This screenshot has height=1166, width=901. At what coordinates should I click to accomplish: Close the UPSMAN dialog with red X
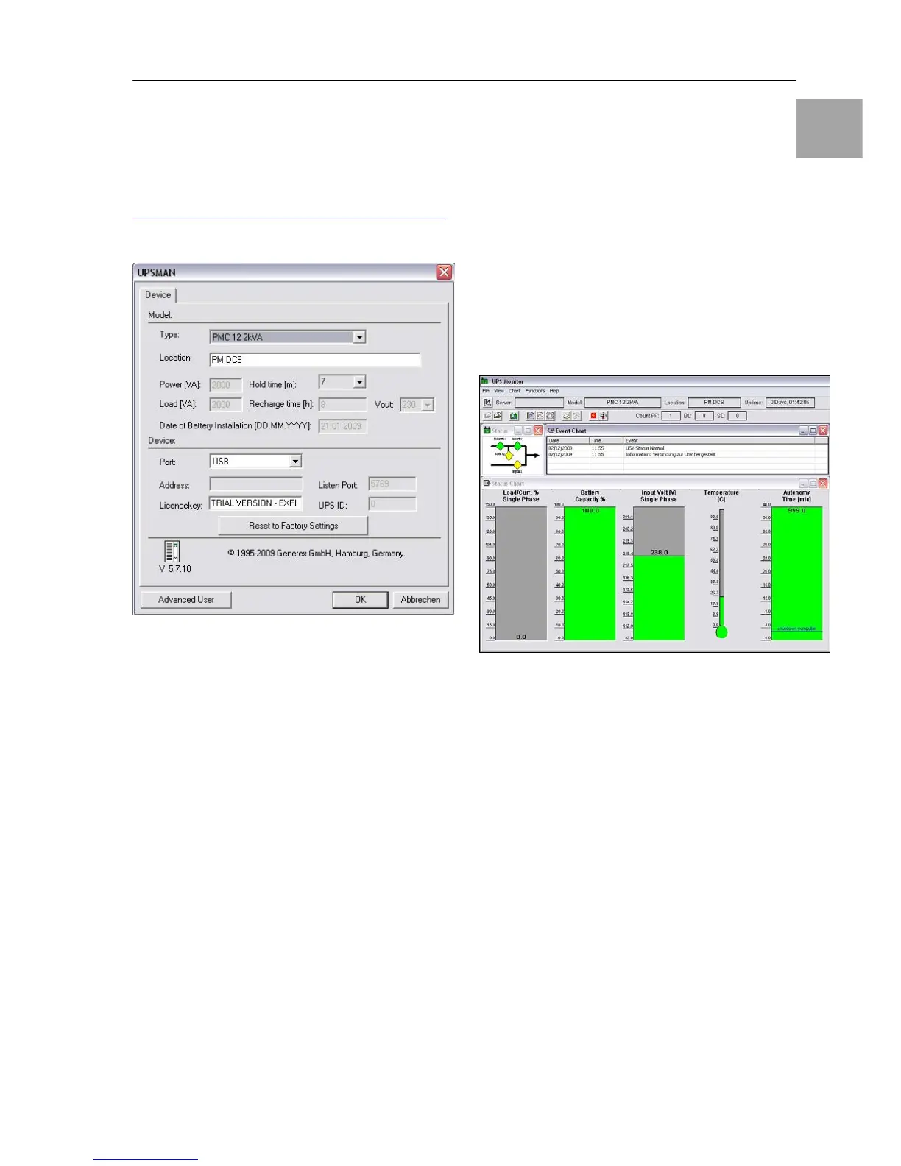(444, 272)
